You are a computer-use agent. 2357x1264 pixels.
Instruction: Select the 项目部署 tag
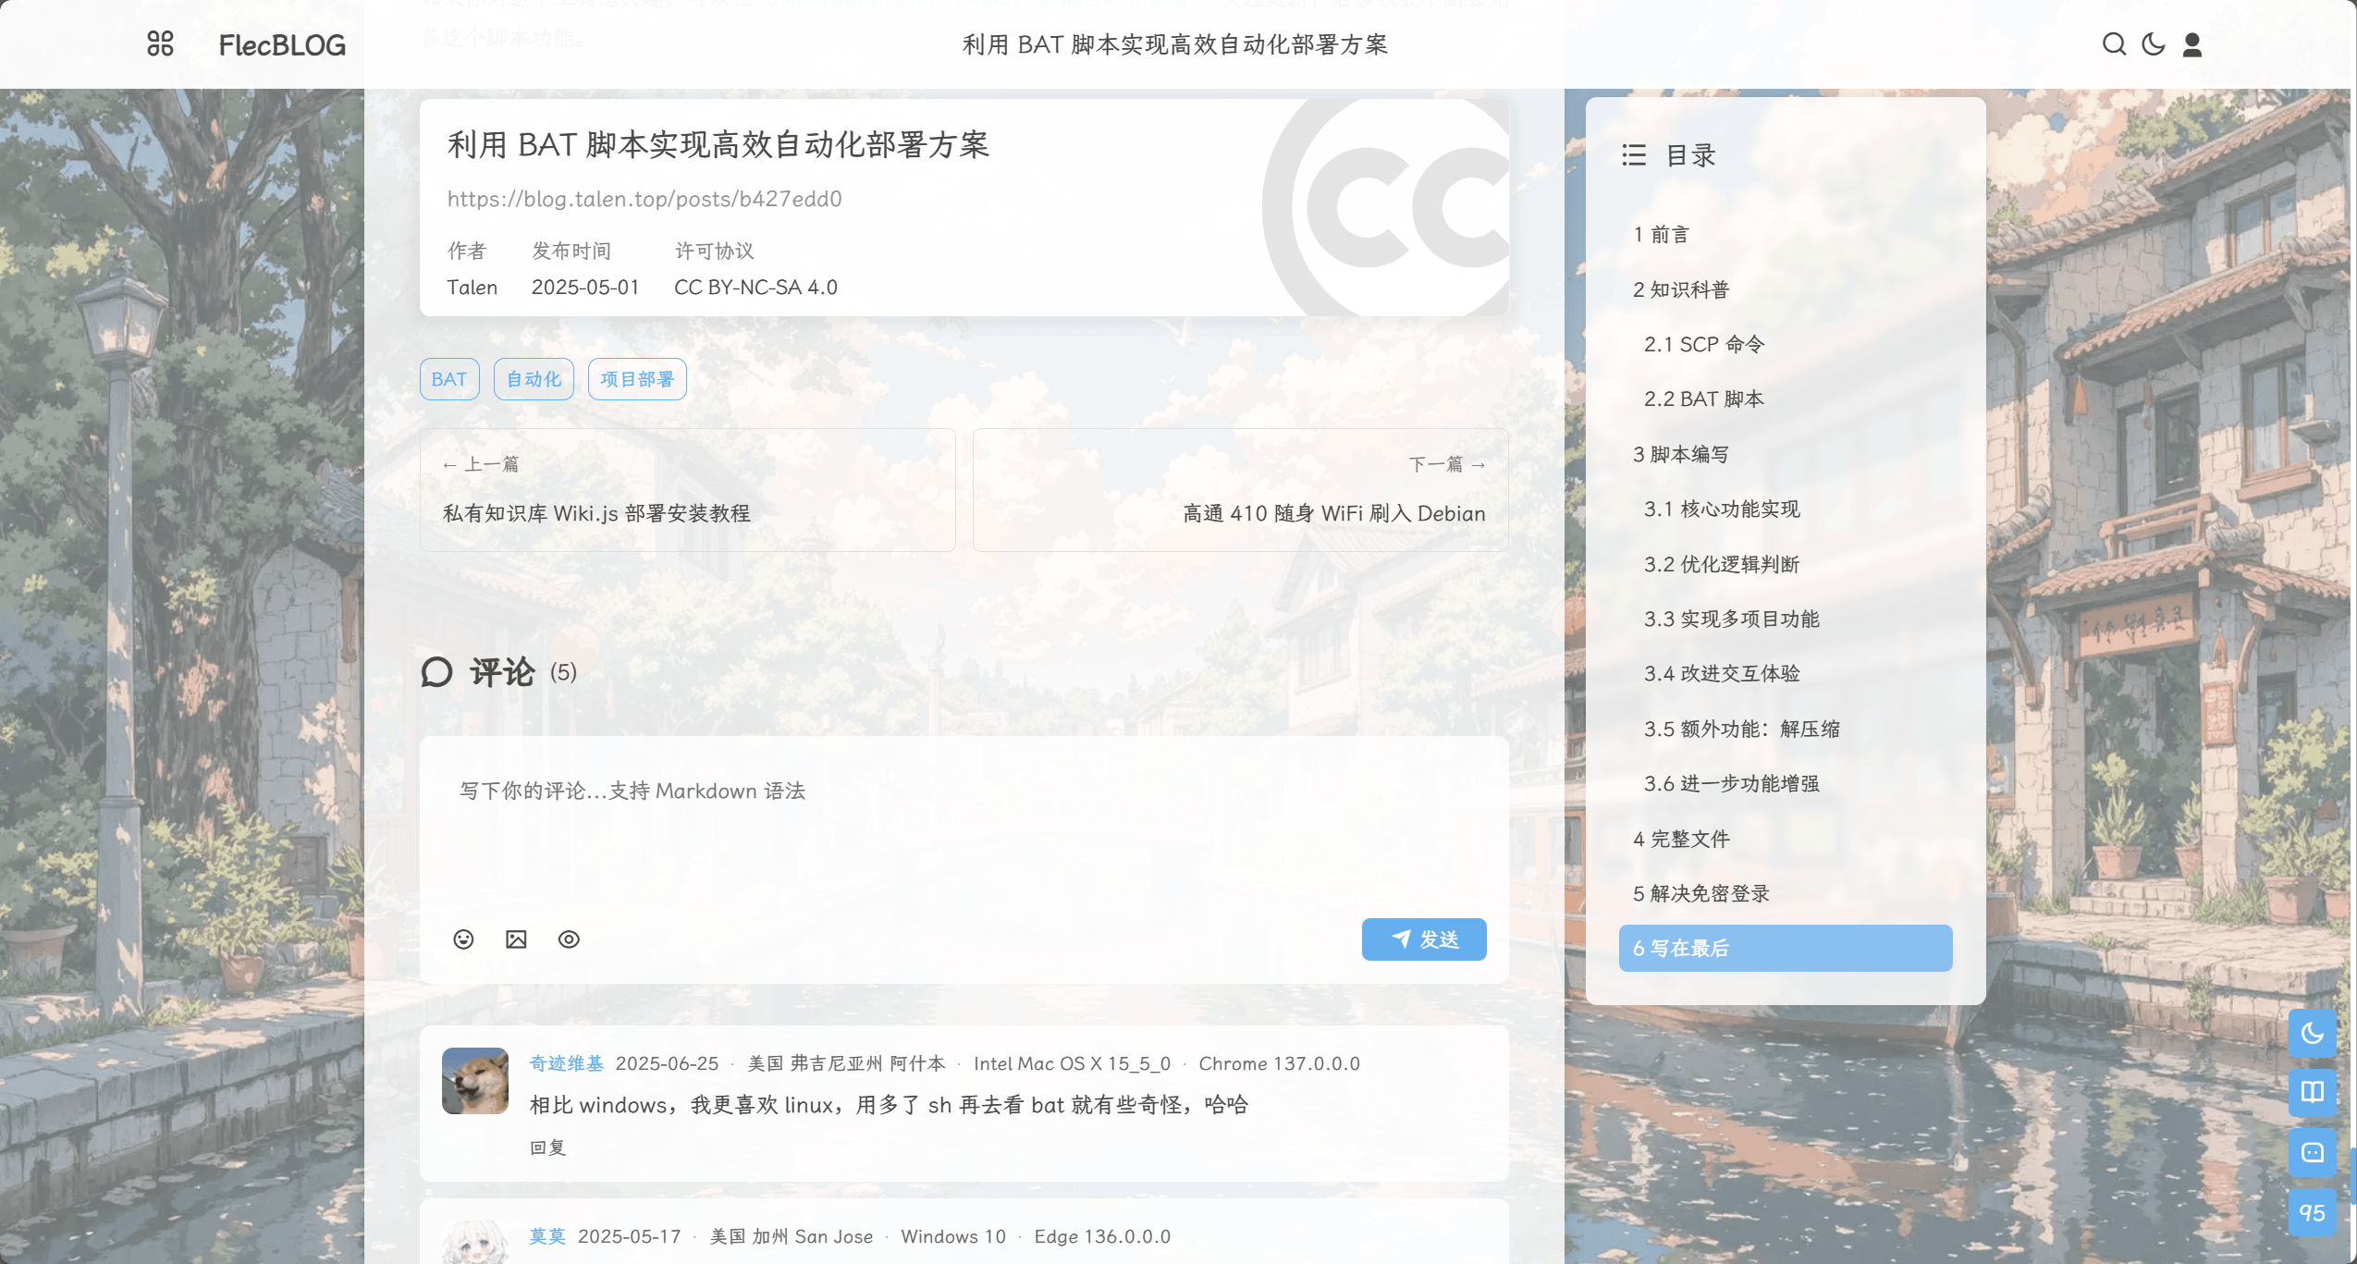tap(637, 379)
